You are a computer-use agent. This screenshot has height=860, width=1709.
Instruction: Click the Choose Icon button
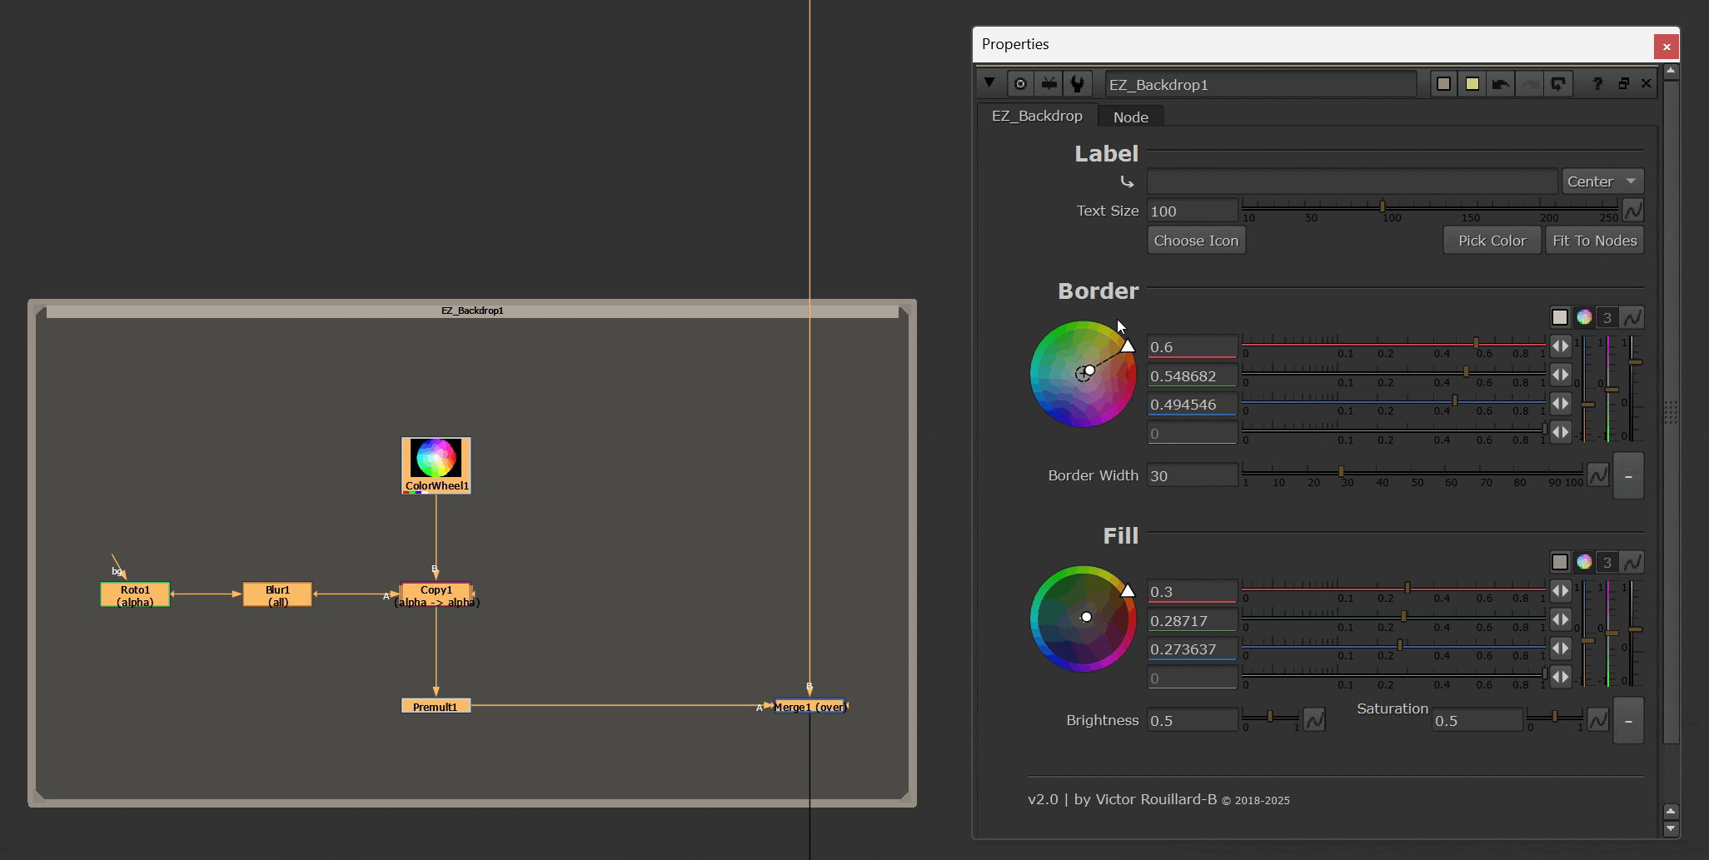point(1196,241)
